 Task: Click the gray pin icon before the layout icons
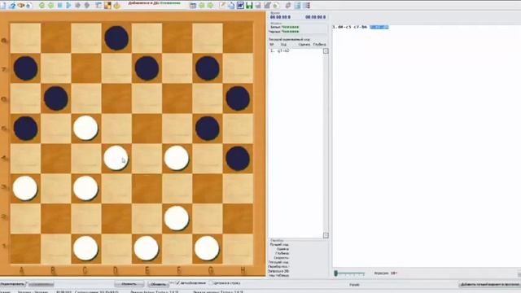pyautogui.click(x=288, y=6)
